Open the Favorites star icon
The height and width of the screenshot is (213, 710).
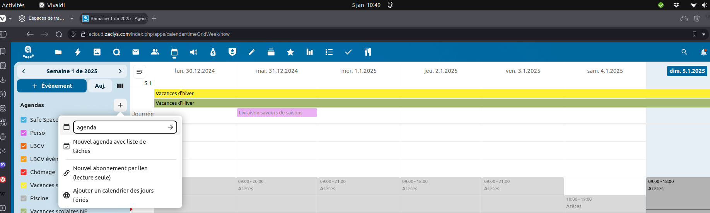click(x=290, y=52)
